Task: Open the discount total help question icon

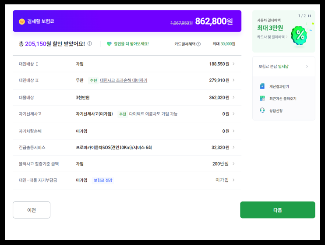Action: 89,43
